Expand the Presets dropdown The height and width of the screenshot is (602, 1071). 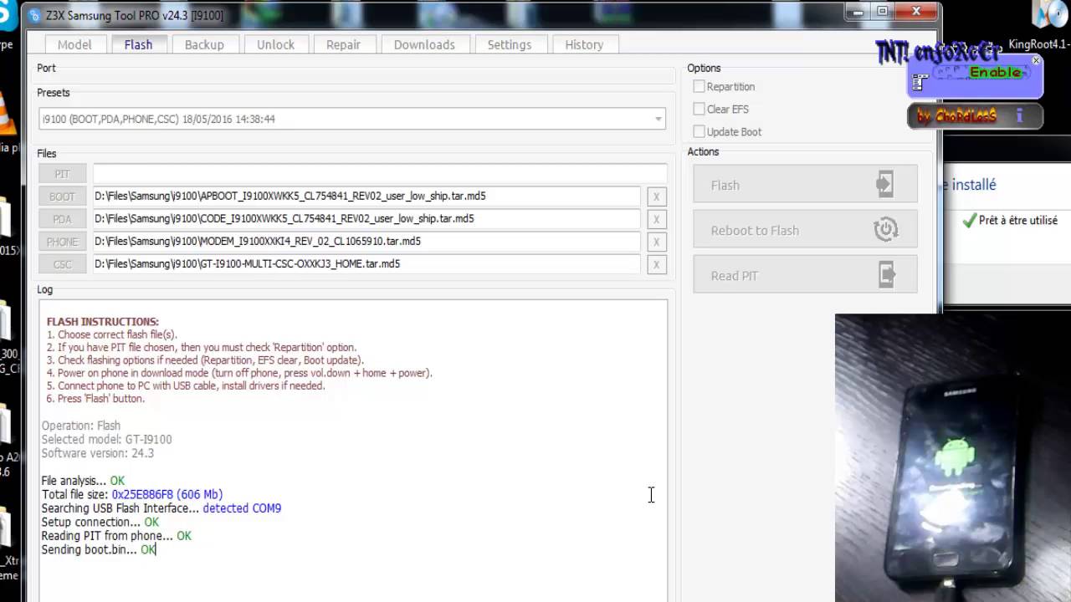[x=658, y=119]
